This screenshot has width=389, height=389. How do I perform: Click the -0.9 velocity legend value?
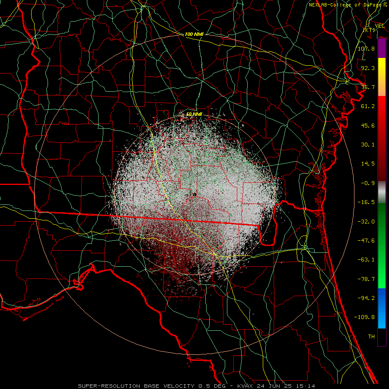[x=368, y=183]
